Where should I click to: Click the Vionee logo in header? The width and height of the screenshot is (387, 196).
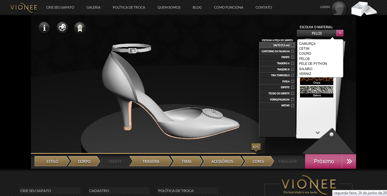[x=24, y=8]
